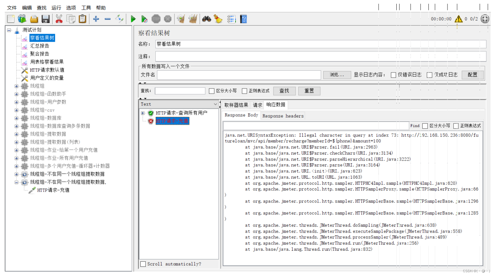Tick 区分大小写 beside the Find label
495x276 pixels.
[x=425, y=126]
